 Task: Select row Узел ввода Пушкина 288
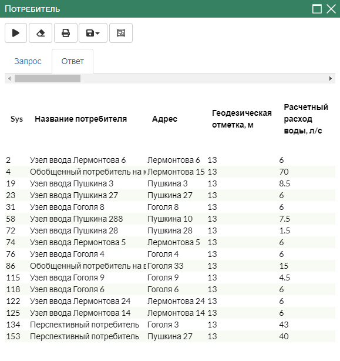click(x=170, y=219)
